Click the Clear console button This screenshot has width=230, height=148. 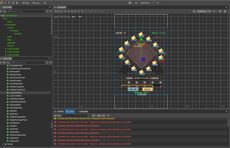point(57,115)
